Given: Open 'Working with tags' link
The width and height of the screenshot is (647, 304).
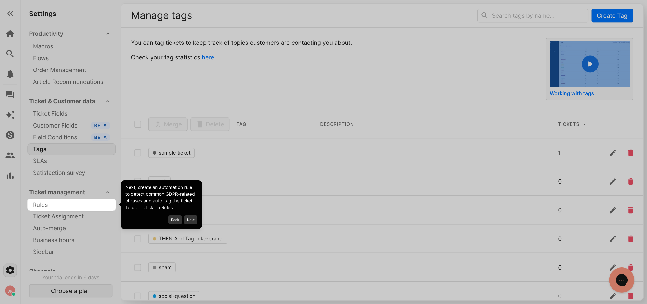Looking at the screenshot, I should pos(572,93).
